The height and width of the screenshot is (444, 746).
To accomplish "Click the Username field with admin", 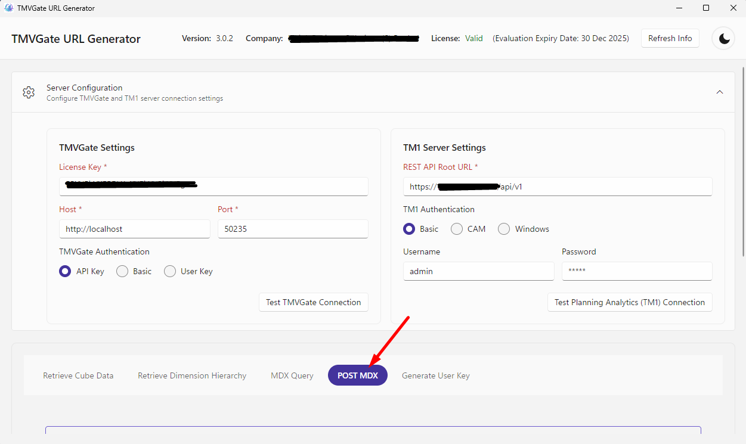I will click(x=479, y=271).
